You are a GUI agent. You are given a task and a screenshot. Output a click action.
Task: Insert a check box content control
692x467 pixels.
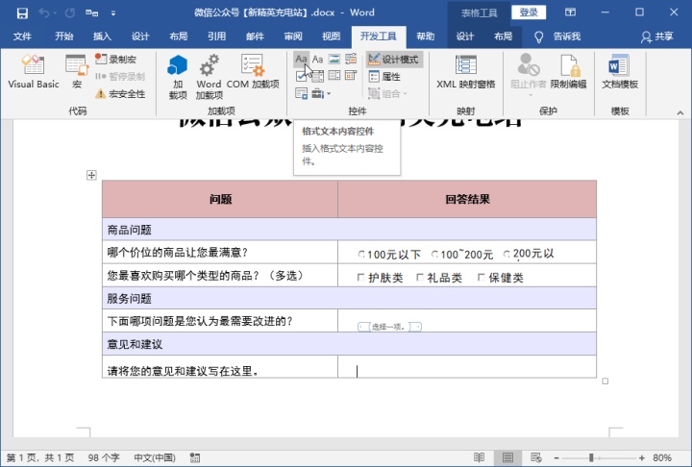(x=302, y=76)
